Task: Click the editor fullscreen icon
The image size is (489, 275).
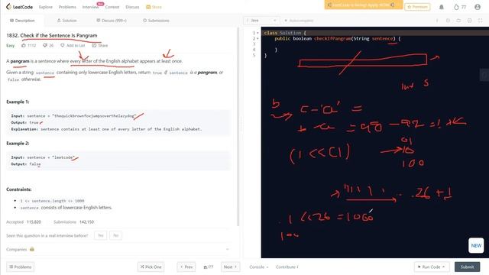Action: point(481,21)
